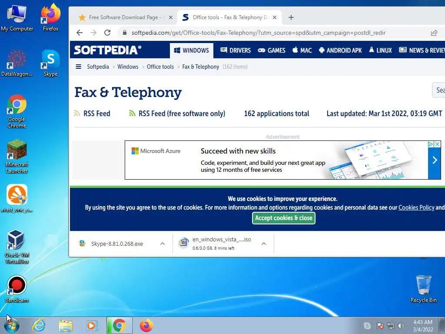Click Skype icon in system tray
This screenshot has height=334, width=445.
(x=367, y=326)
